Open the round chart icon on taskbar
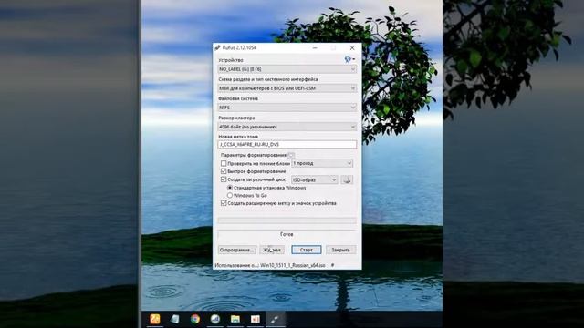Screen dimensions: 584x328 (x=215, y=319)
